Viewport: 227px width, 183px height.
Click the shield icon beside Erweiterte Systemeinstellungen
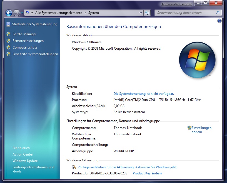8,54
